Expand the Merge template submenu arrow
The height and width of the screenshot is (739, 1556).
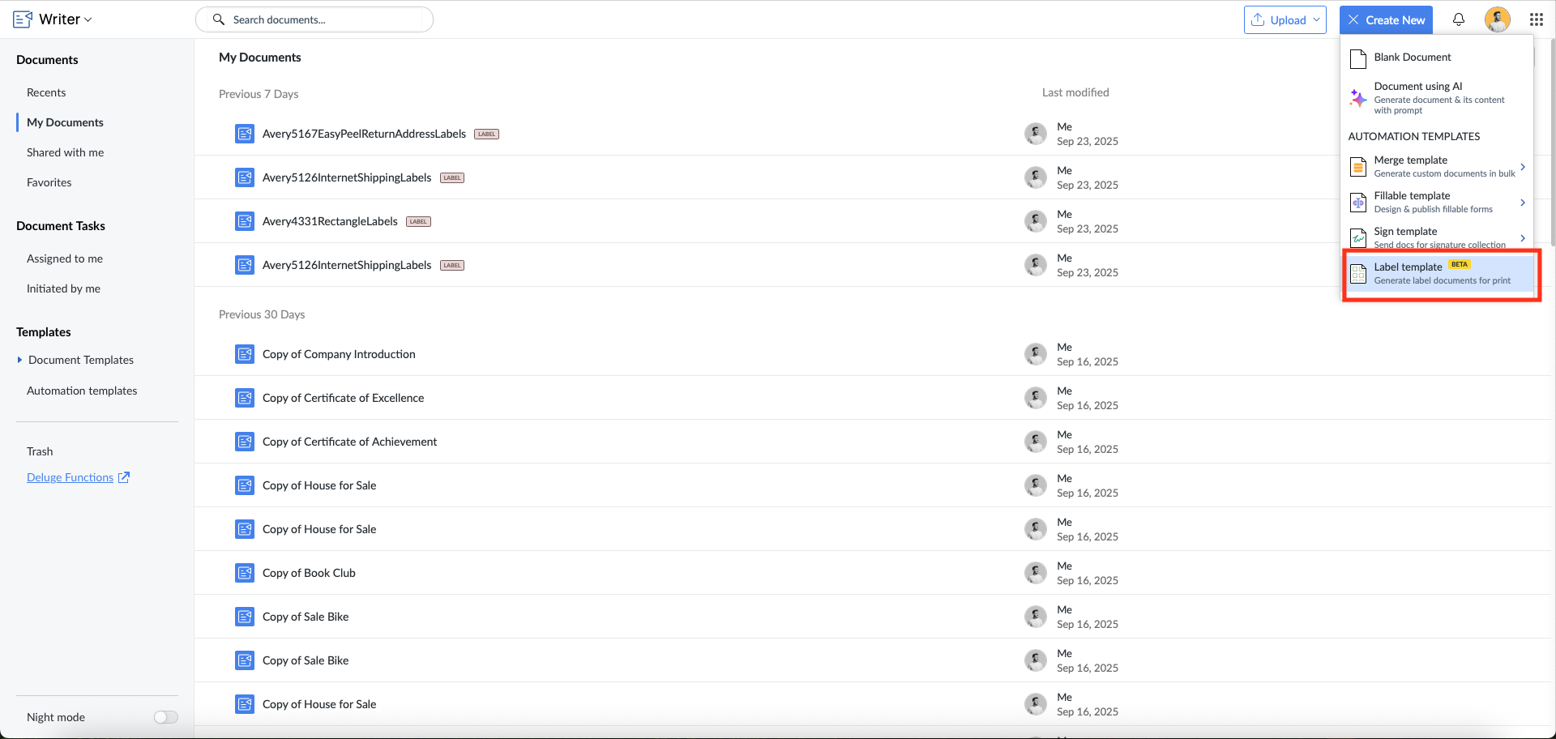point(1523,167)
